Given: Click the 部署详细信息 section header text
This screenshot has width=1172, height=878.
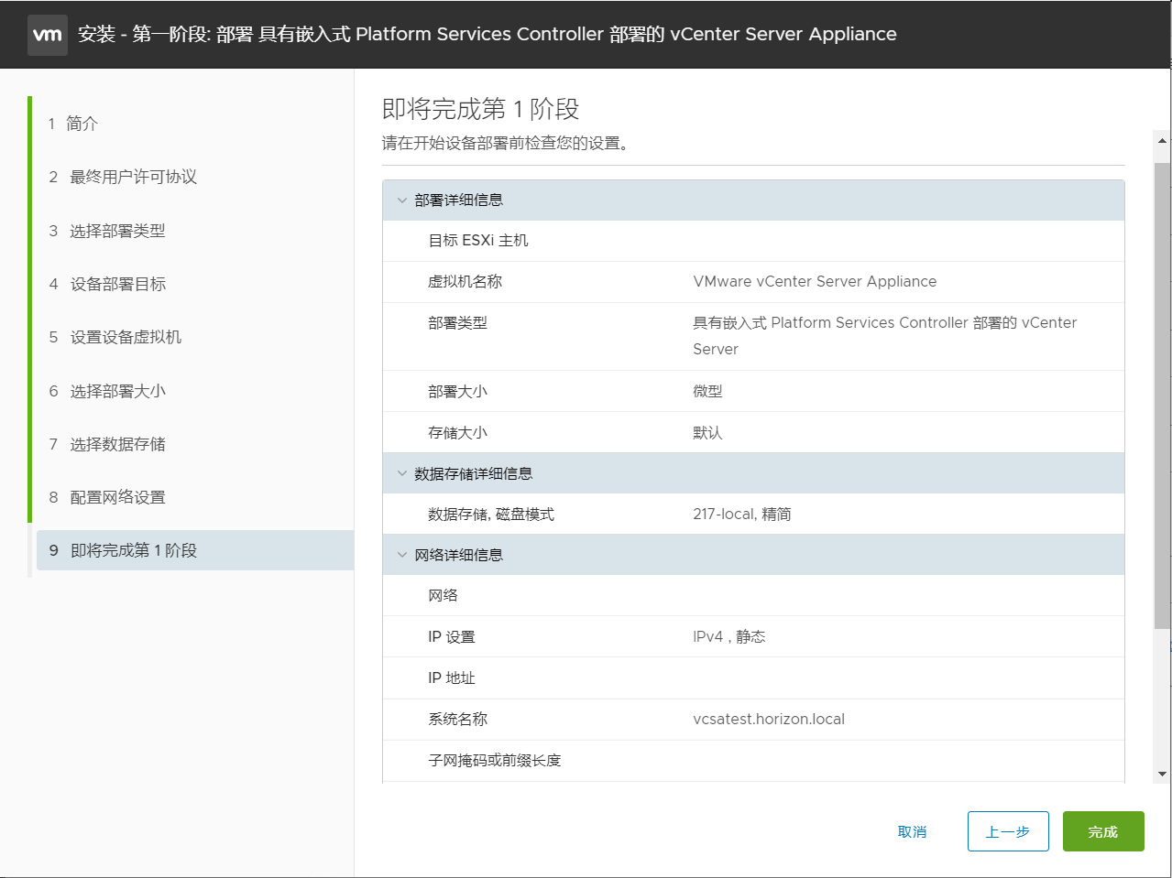Looking at the screenshot, I should [458, 201].
